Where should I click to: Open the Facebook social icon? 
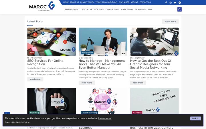click(x=166, y=3)
